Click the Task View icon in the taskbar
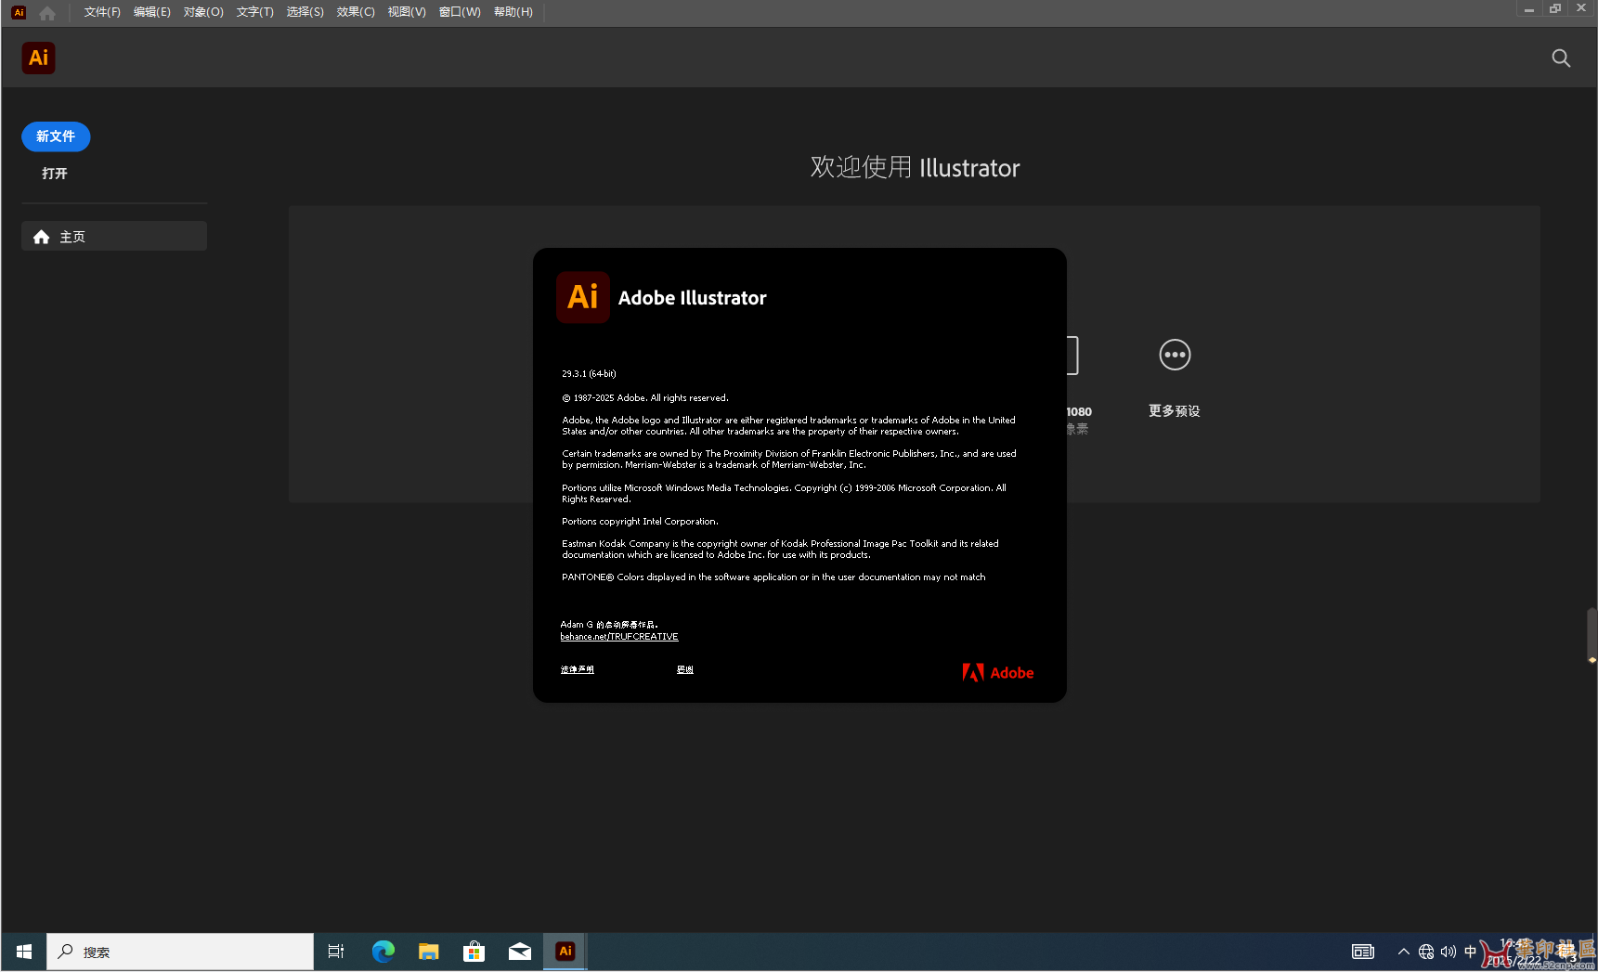1598x972 pixels. point(336,952)
